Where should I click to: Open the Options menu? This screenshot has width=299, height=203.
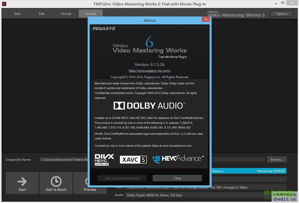[x=282, y=13]
